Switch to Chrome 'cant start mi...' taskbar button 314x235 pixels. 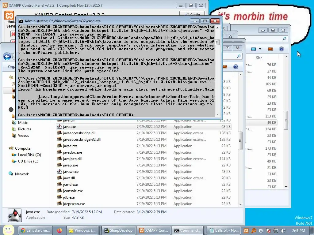coord(36,230)
